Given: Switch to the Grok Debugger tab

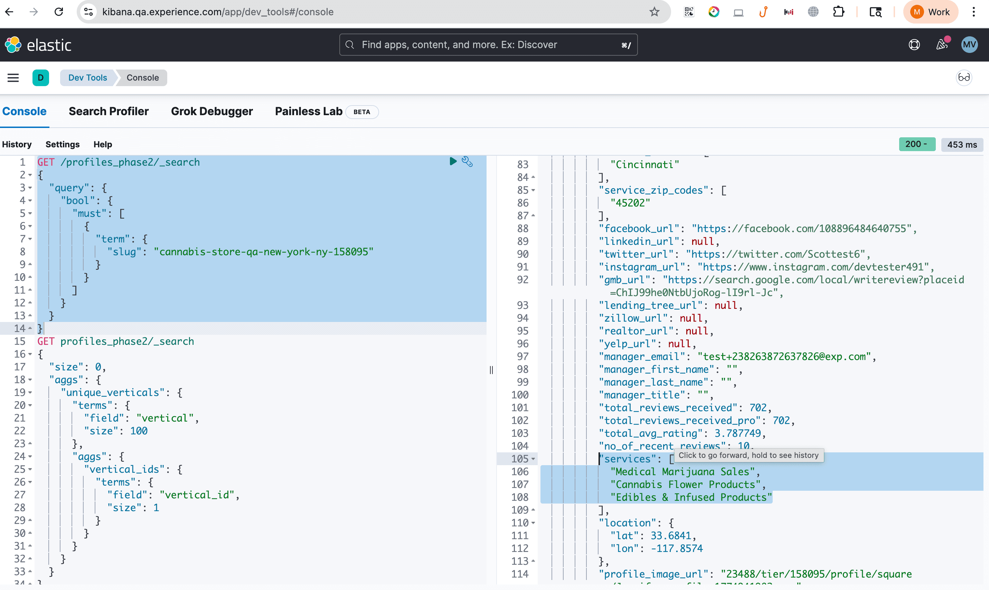Looking at the screenshot, I should (x=212, y=111).
